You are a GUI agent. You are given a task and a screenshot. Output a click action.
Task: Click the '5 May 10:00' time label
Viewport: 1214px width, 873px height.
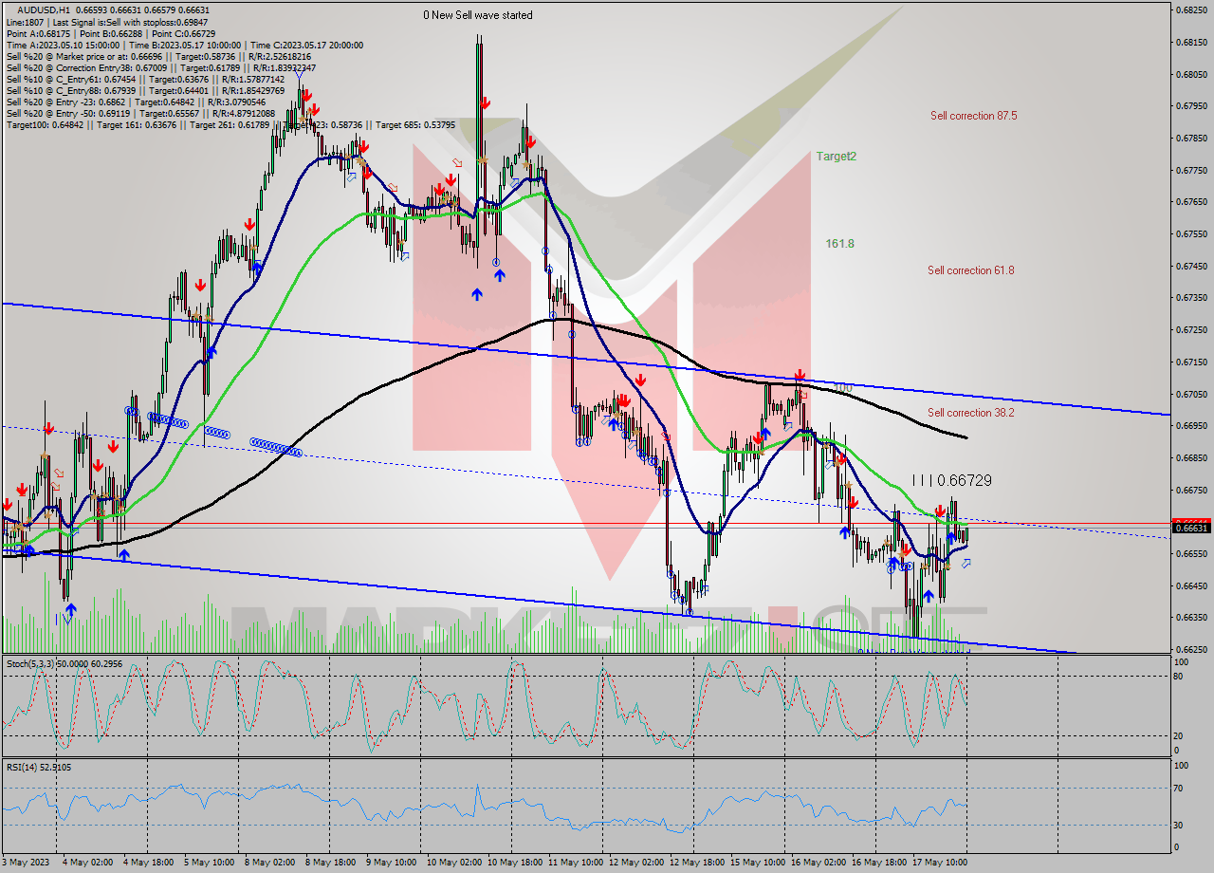(x=209, y=864)
